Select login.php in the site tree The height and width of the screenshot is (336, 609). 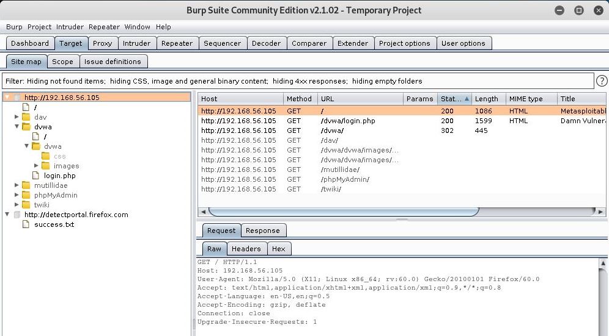coord(59,176)
